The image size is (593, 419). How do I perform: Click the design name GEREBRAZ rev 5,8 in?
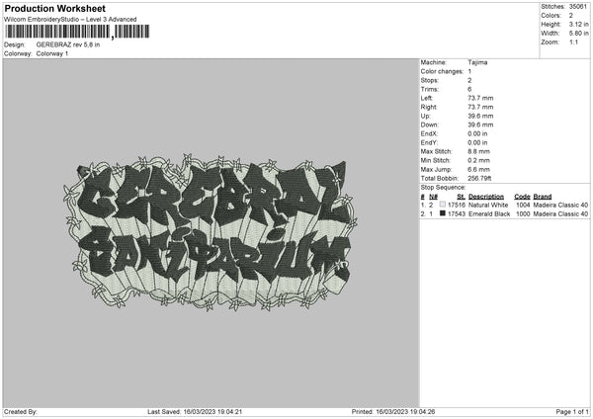68,44
